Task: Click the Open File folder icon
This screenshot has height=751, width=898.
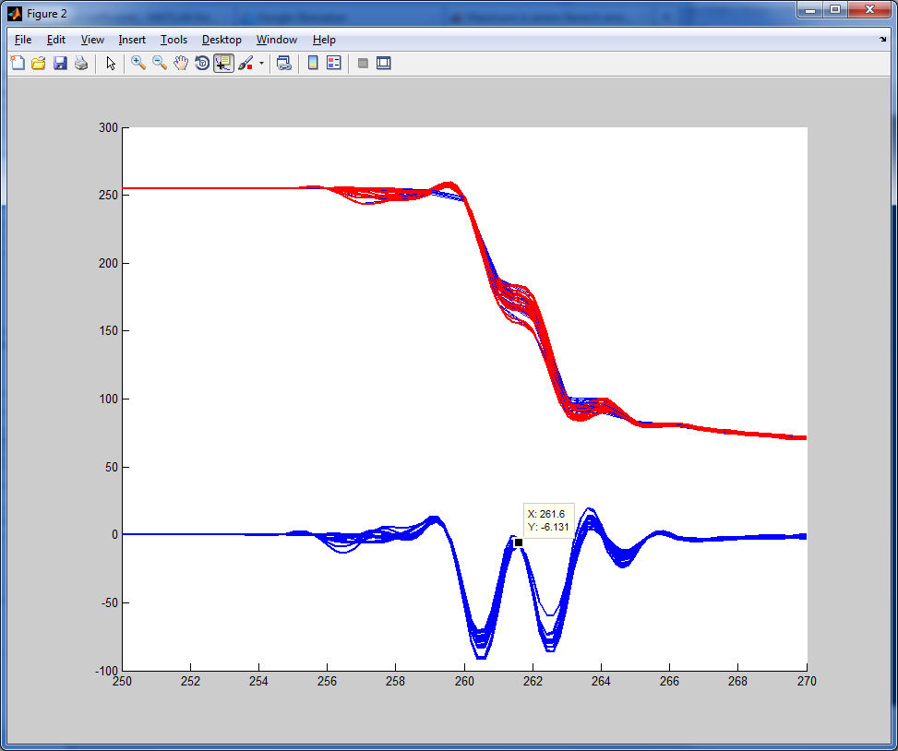Action: 39,64
